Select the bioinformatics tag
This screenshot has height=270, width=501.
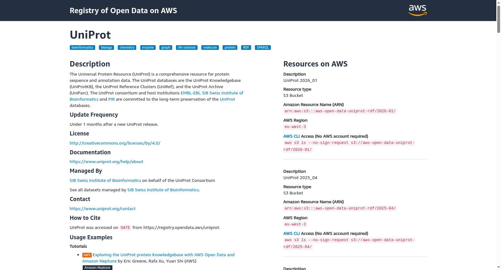click(x=82, y=48)
